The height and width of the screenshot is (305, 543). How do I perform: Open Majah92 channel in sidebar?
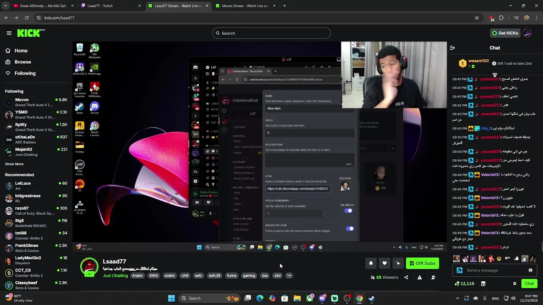(36, 152)
